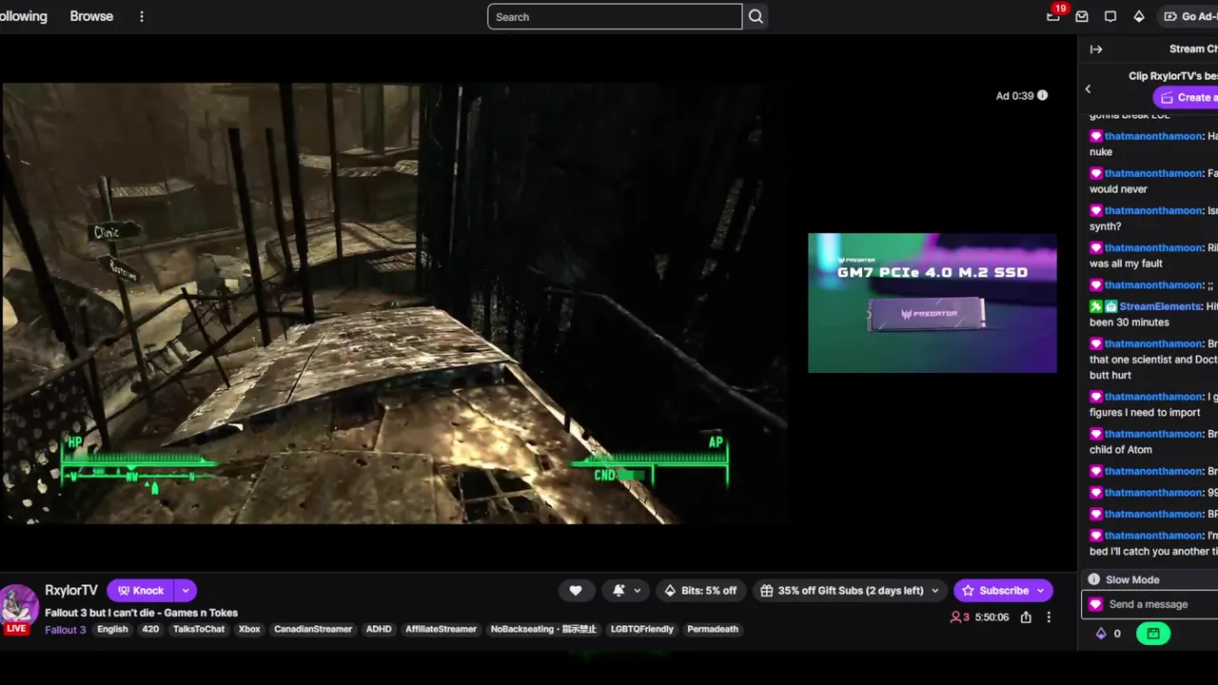Click the chat message "would never"

tap(1118, 189)
